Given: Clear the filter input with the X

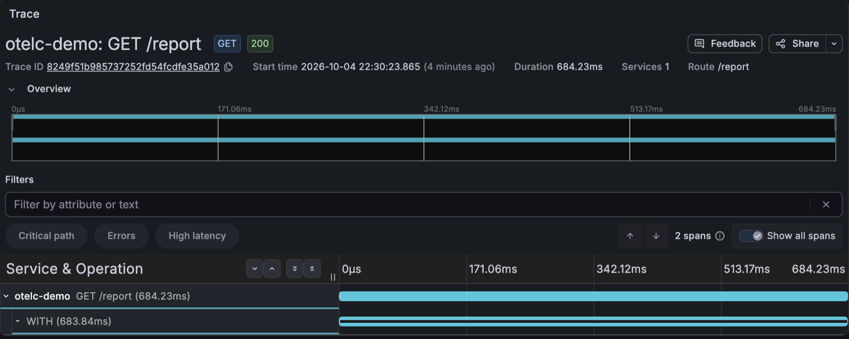Looking at the screenshot, I should [x=826, y=205].
